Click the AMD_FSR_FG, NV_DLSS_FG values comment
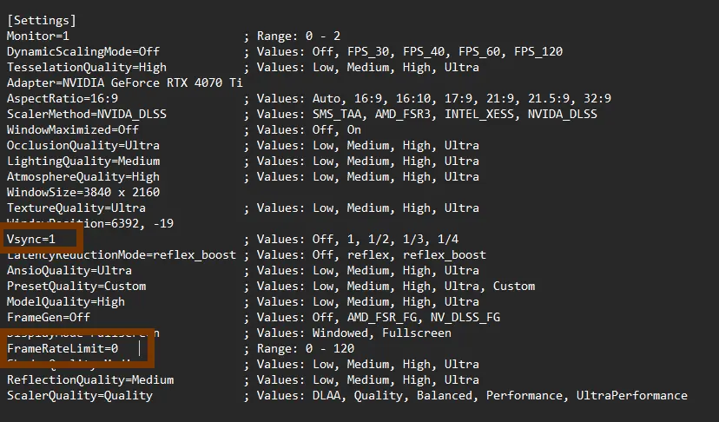 [372, 318]
